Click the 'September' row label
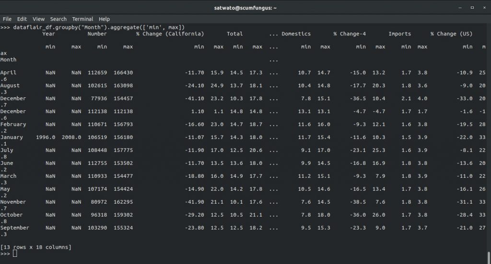 15,228
